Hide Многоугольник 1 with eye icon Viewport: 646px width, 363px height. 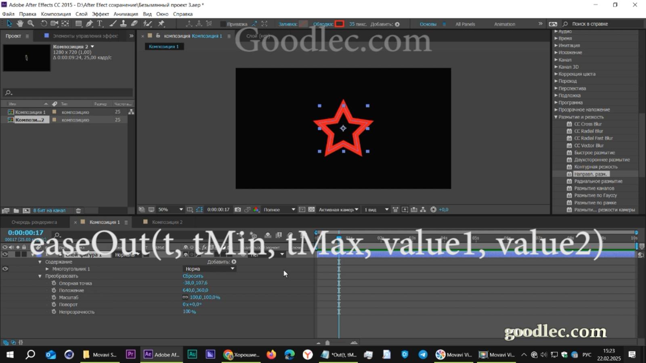pos(5,269)
